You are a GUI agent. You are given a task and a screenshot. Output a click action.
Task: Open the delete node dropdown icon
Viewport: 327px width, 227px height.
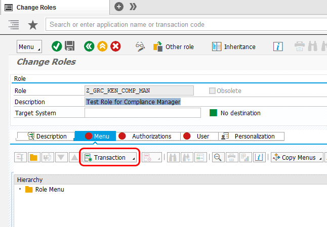point(152,157)
